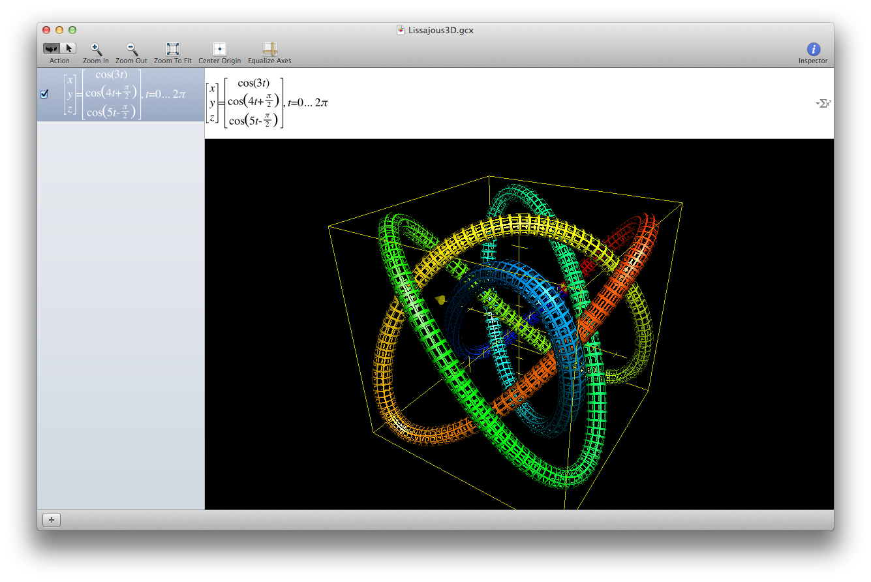871x582 pixels.
Task: Click the Center Origin icon
Action: pos(220,49)
